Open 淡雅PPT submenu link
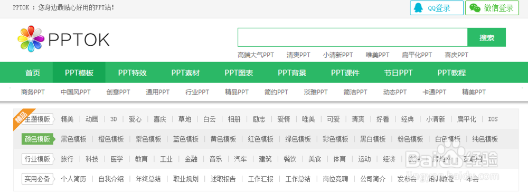This screenshot has height=194, width=528. (316, 92)
